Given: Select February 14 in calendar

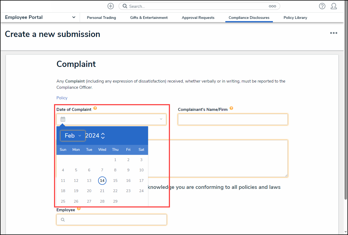Looking at the screenshot, I should click(102, 180).
